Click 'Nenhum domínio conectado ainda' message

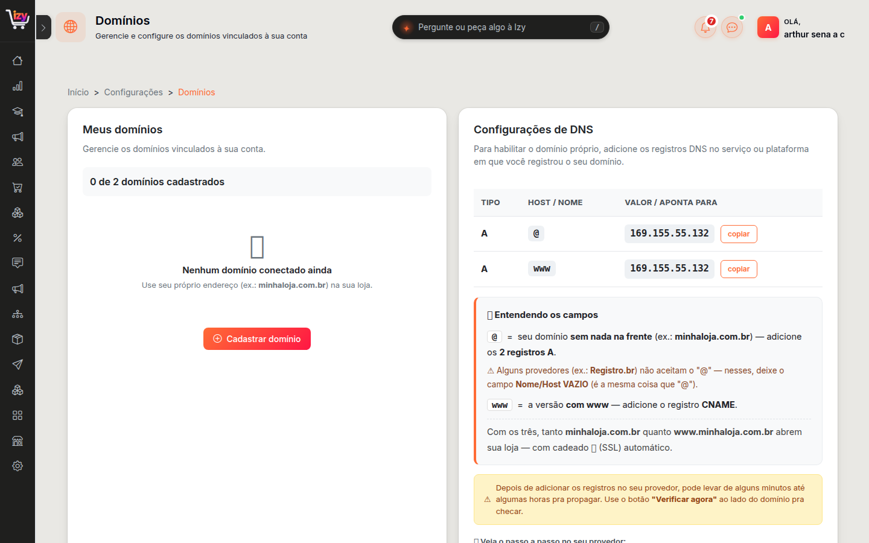coord(257,270)
